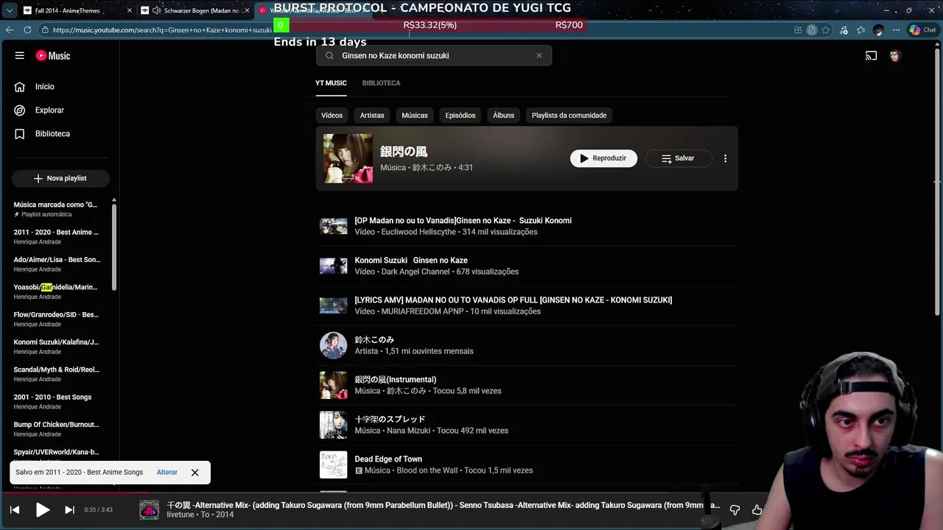Click the 鈴木このみ artist round avatar
Screen dimensions: 943x530
pyautogui.click(x=333, y=345)
